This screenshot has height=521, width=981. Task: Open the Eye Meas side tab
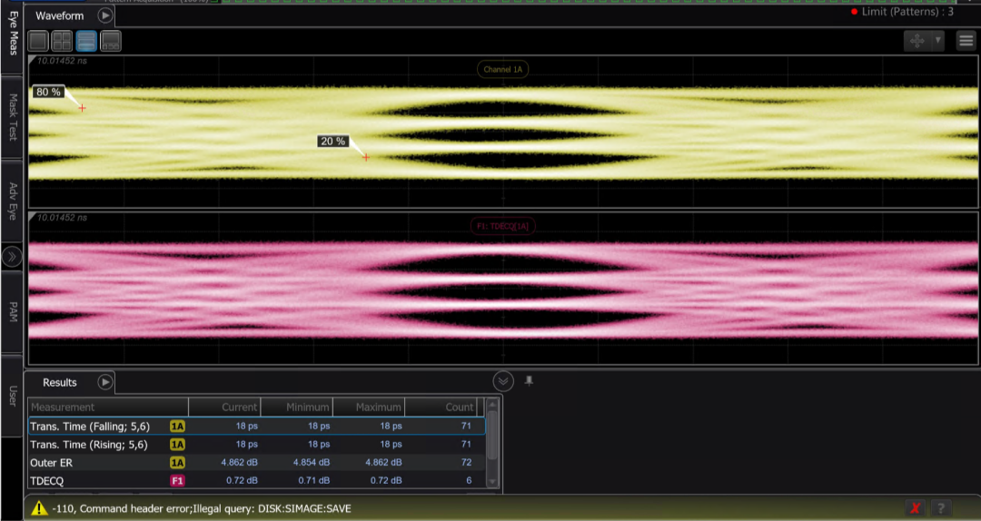[12, 33]
